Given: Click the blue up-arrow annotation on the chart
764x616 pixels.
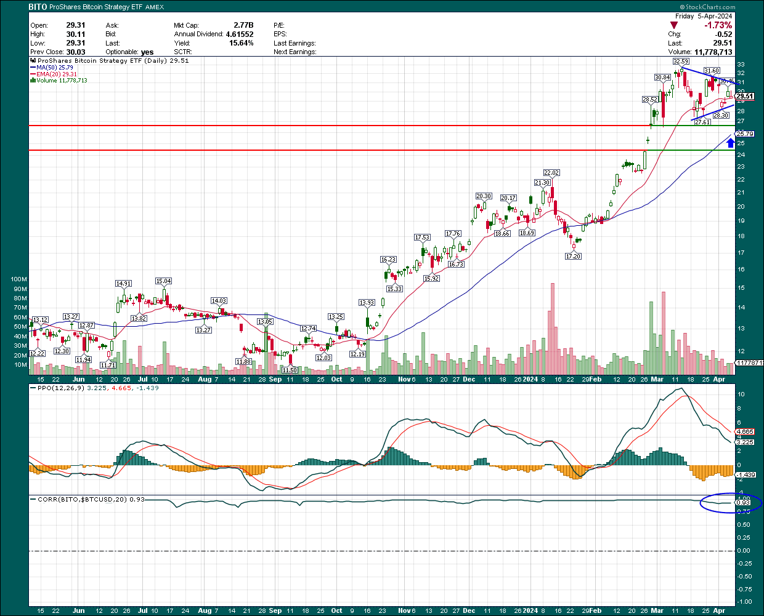Looking at the screenshot, I should tap(730, 142).
